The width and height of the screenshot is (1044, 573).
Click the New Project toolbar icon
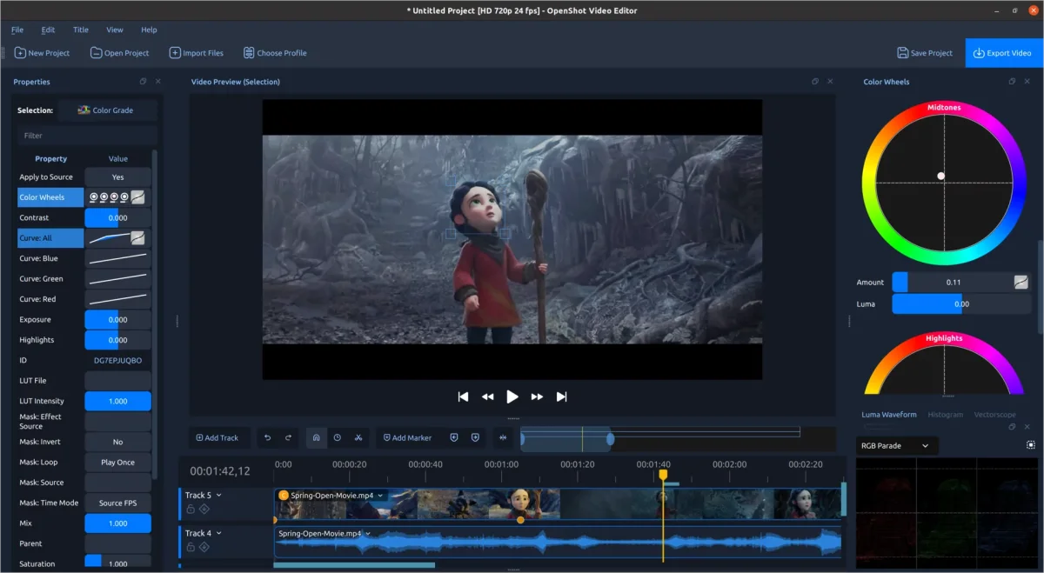point(20,53)
